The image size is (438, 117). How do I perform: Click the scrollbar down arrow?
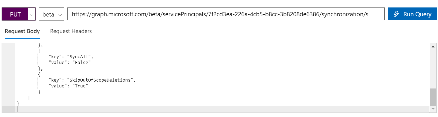433,109
